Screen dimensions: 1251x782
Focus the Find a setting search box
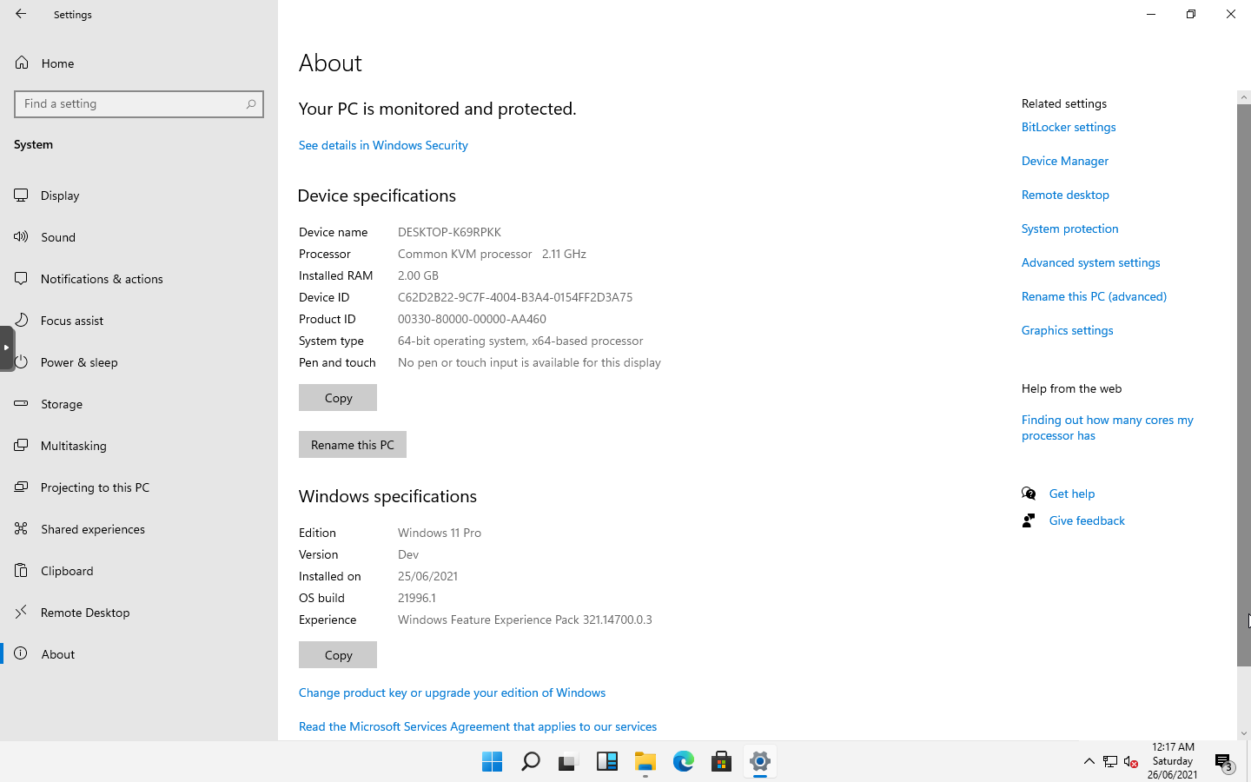(x=139, y=104)
